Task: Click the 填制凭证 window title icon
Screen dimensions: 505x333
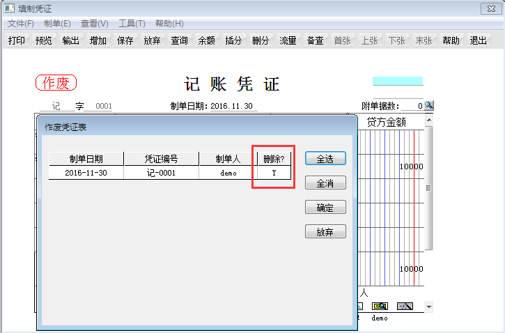Action: coord(8,8)
